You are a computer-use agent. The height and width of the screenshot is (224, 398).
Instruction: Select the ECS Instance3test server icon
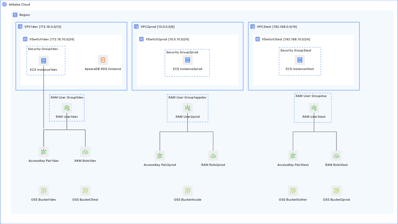(x=300, y=60)
